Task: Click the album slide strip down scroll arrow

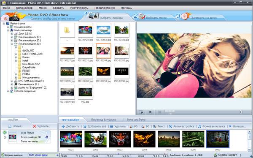Action: (x=249, y=150)
